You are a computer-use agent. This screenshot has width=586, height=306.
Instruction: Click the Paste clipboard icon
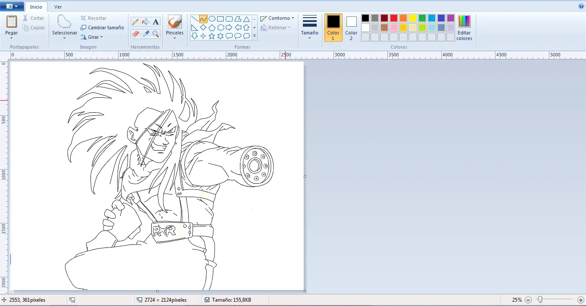point(12,22)
